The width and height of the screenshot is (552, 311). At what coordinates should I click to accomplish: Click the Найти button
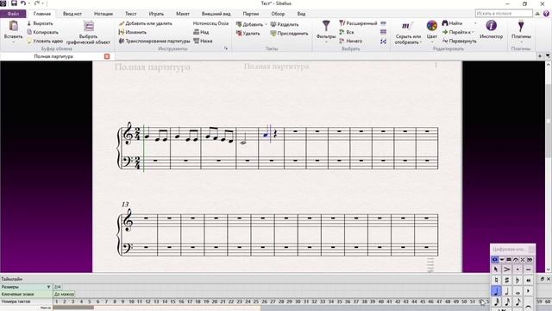pos(452,23)
